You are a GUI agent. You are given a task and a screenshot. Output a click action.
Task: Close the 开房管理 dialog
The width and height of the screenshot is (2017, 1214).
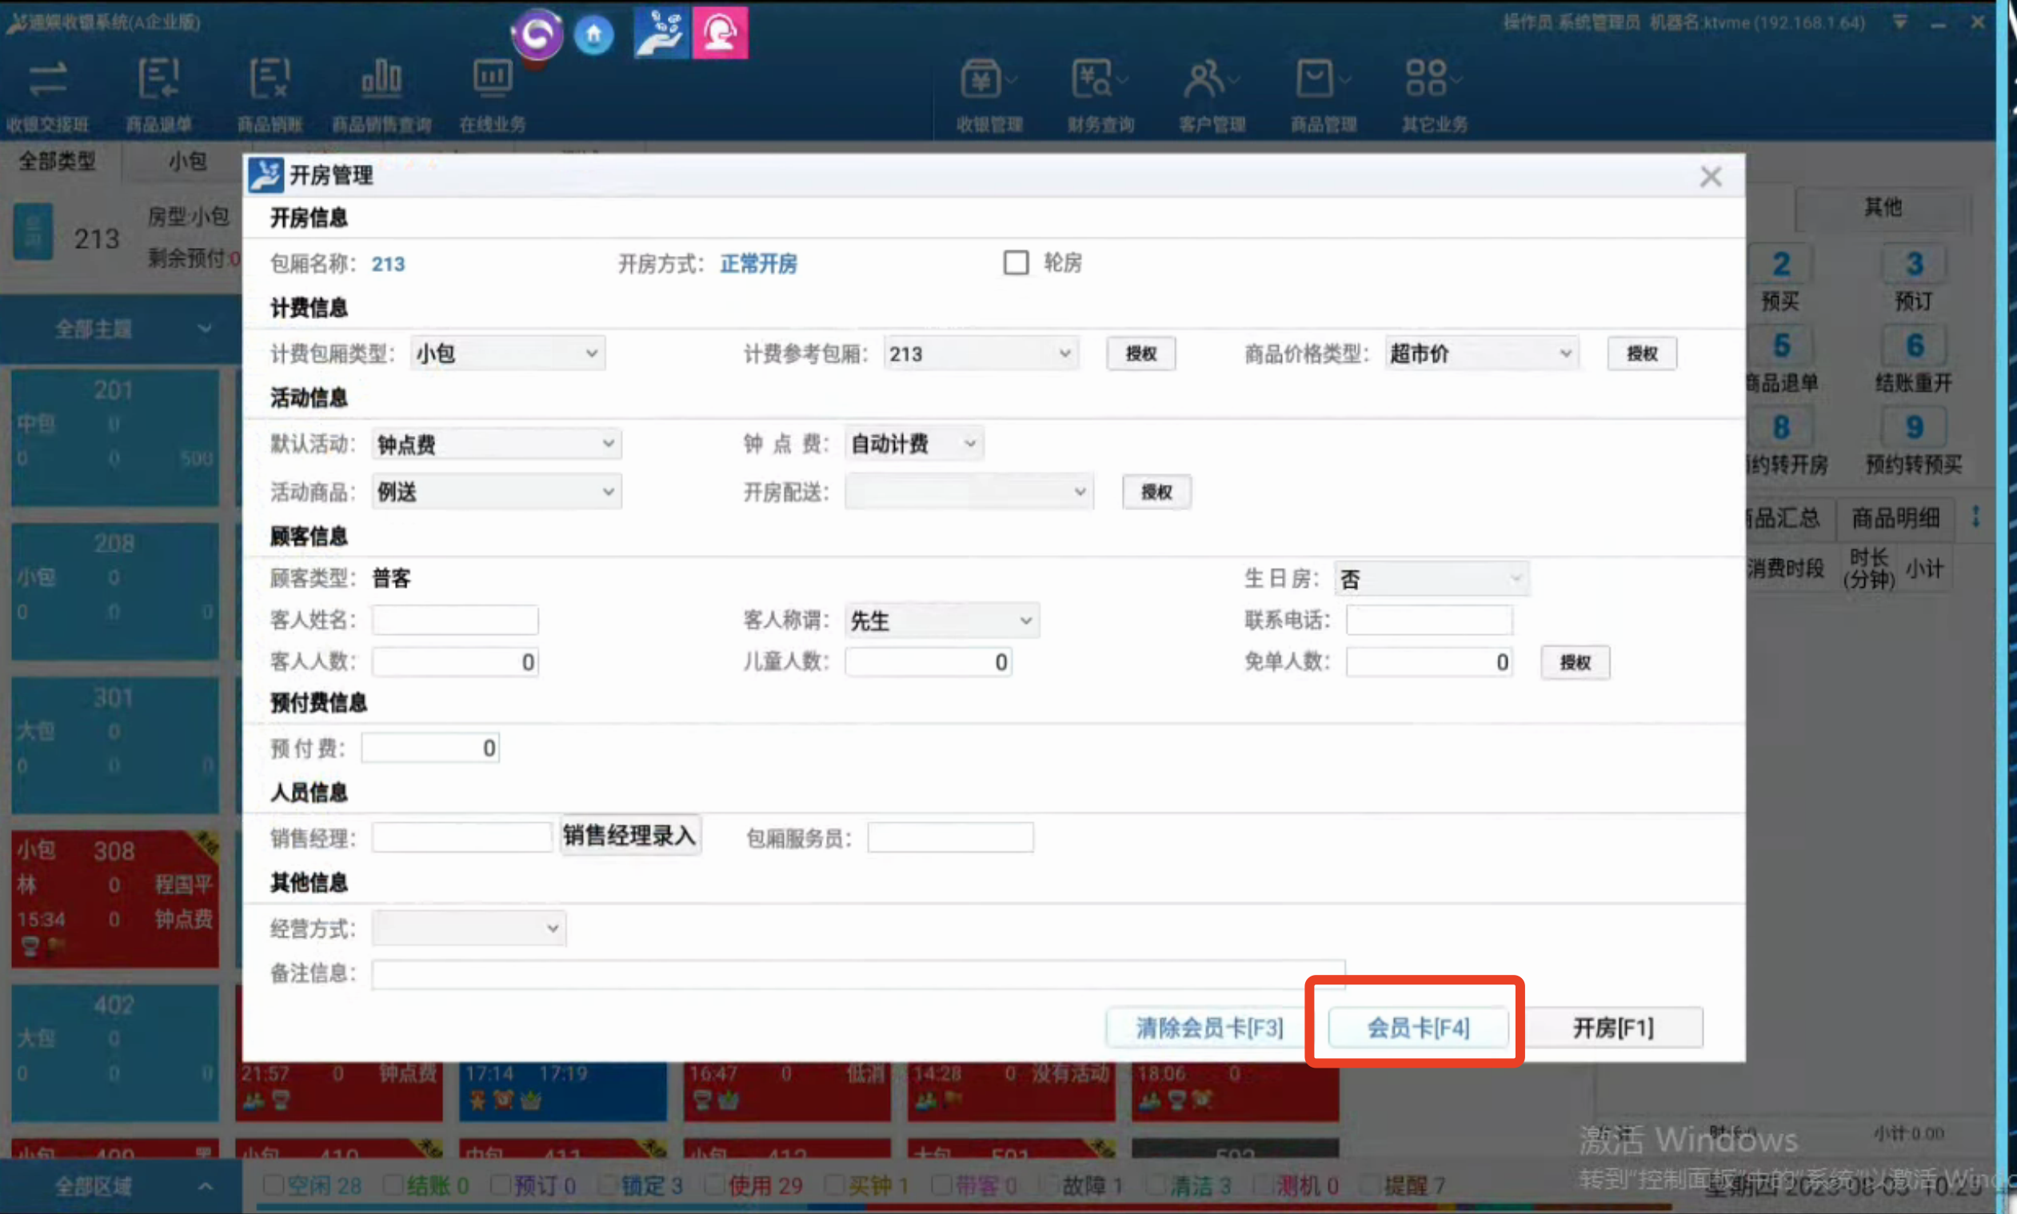(1710, 176)
